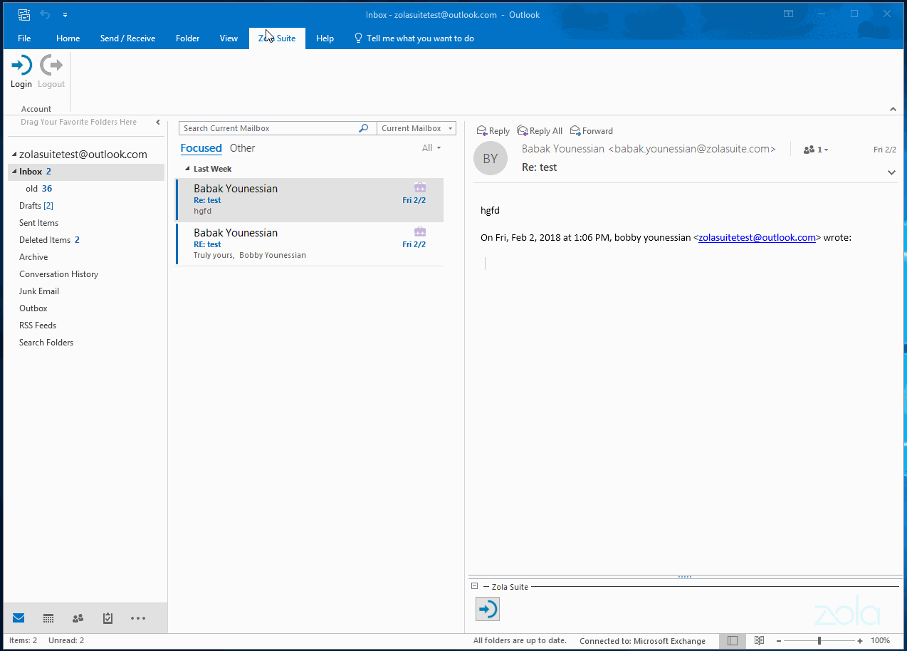Click the Undo arrow in title bar
907x651 pixels.
tap(45, 14)
